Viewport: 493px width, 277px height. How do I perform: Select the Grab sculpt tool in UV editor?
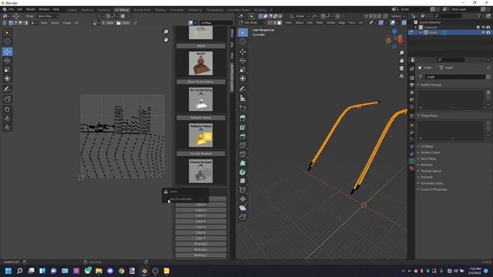click(x=7, y=109)
